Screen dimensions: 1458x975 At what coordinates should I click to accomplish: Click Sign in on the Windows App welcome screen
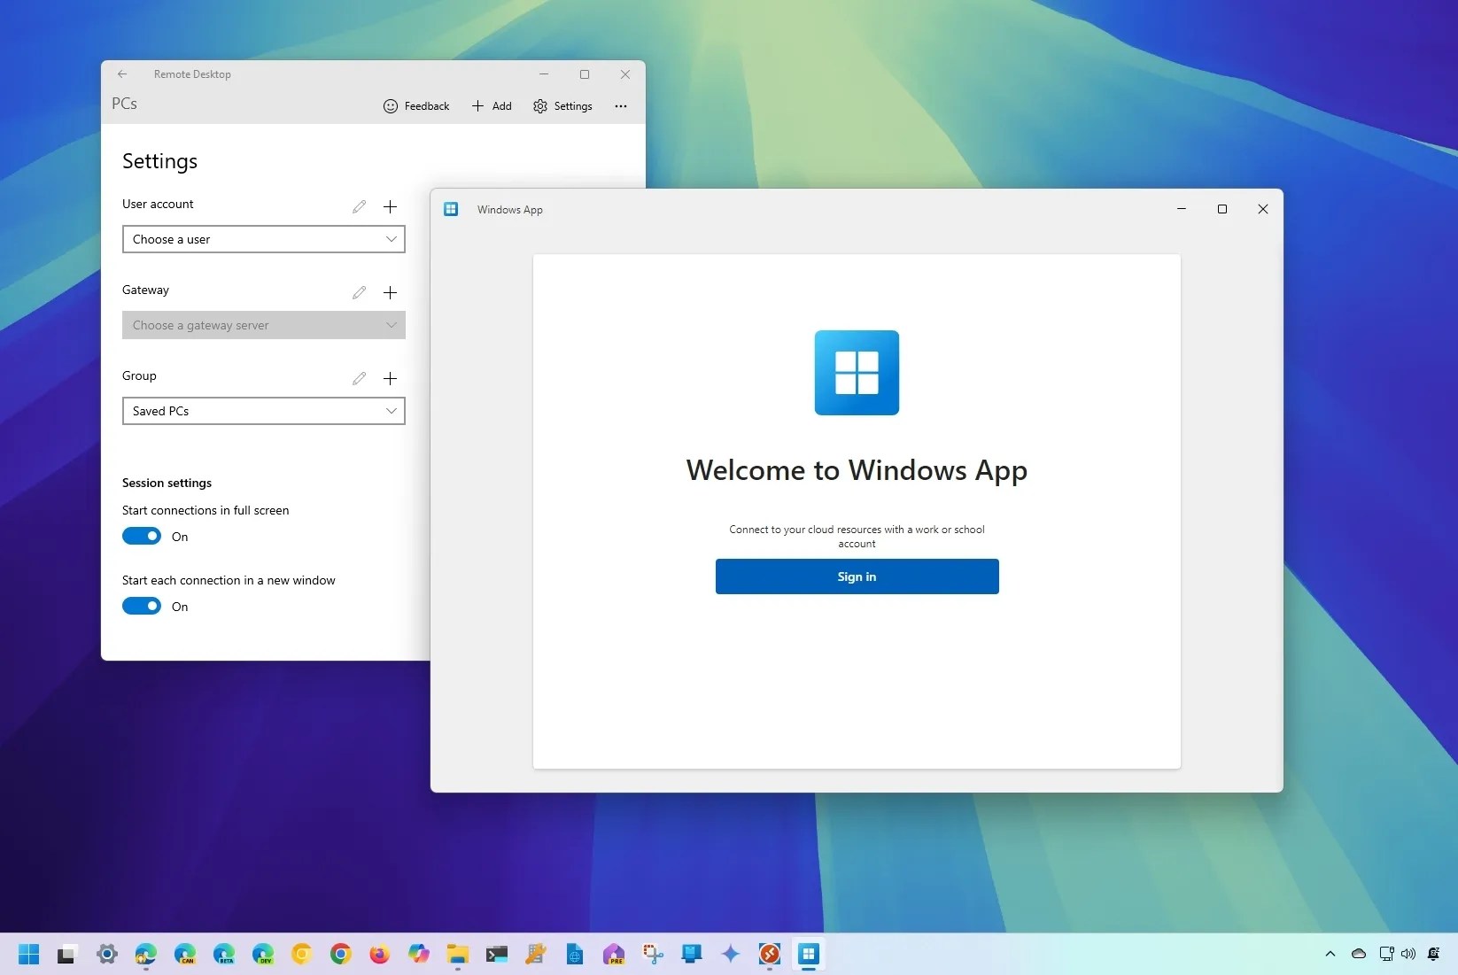856,576
